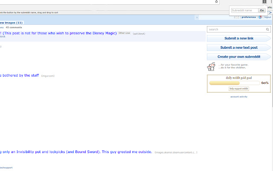Click the 'daily reddit gold goal' heading
273x171 pixels.
(x=239, y=78)
